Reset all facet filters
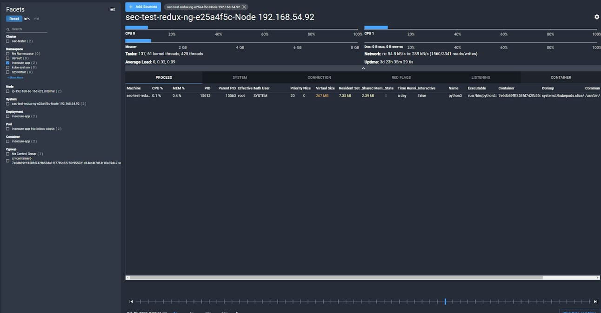This screenshot has height=313, width=601. click(x=14, y=19)
